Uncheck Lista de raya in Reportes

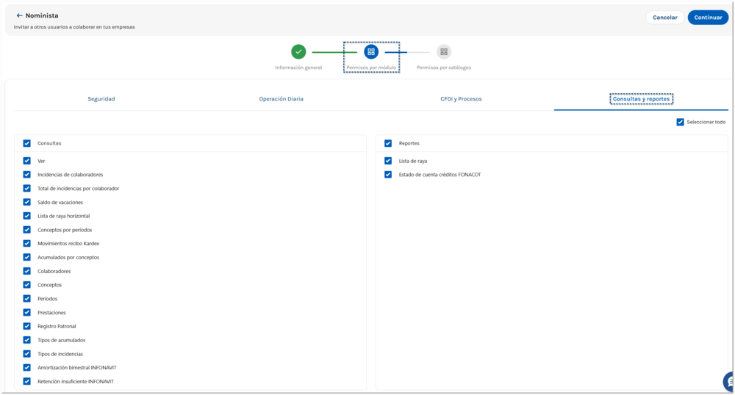click(x=388, y=161)
